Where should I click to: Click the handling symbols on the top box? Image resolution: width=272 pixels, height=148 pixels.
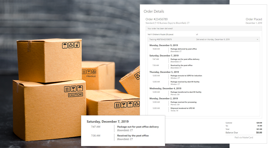pyautogui.click(x=71, y=45)
